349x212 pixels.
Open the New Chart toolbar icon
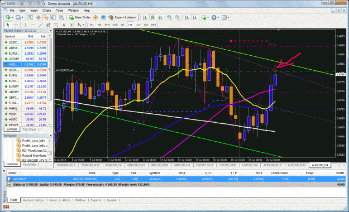click(x=8, y=17)
